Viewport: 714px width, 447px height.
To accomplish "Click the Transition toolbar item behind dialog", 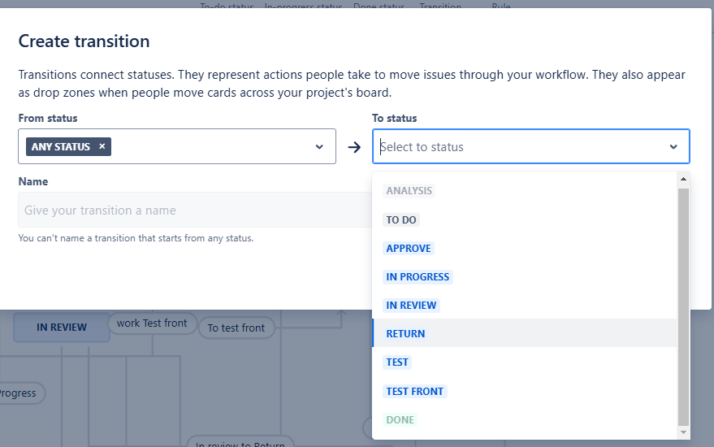I will (x=440, y=7).
